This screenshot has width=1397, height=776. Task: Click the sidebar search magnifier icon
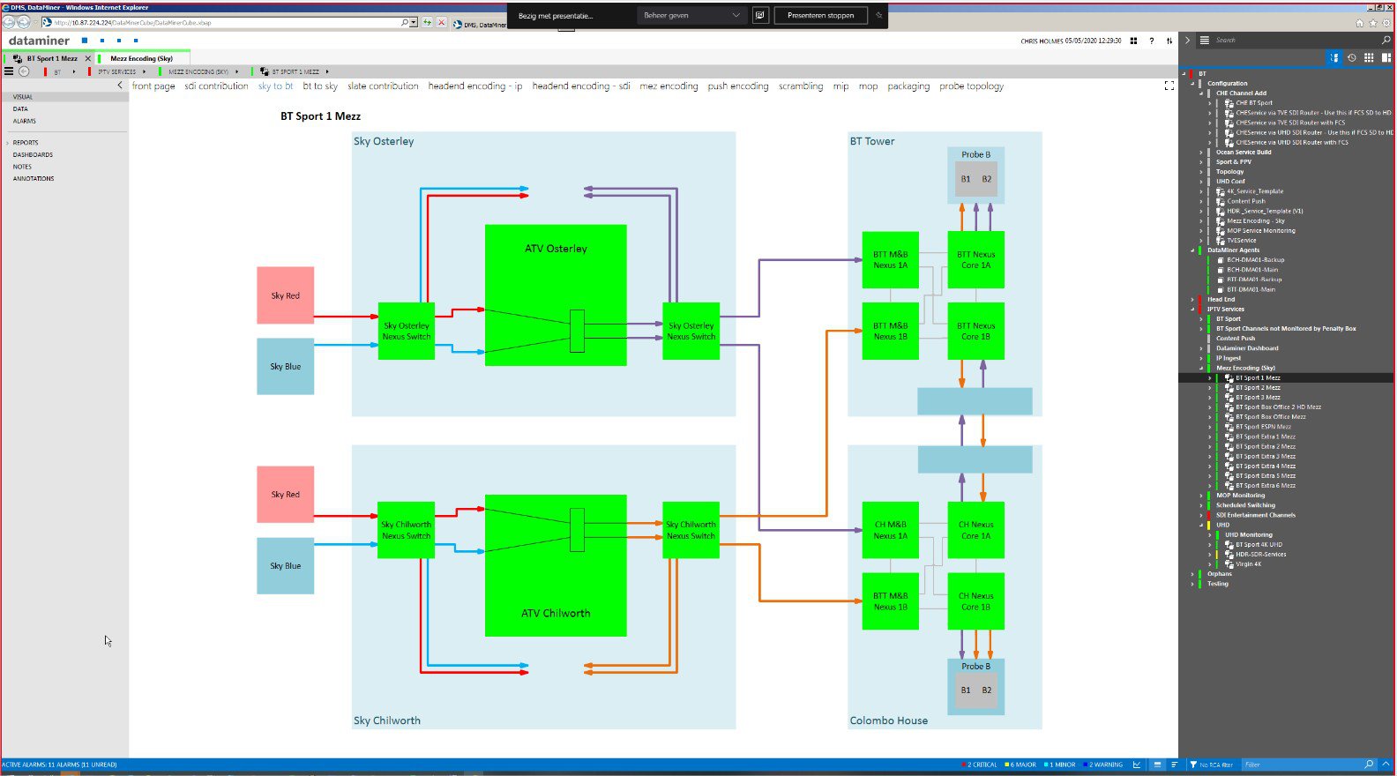1386,41
